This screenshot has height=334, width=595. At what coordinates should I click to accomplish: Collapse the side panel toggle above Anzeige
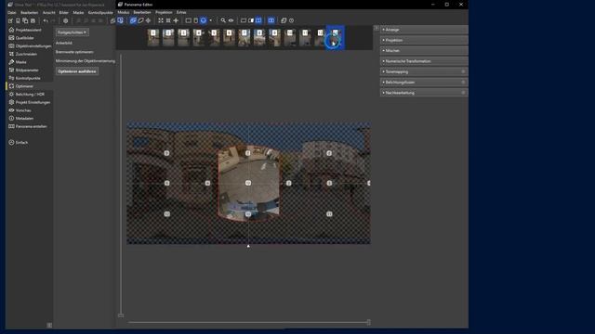click(377, 28)
